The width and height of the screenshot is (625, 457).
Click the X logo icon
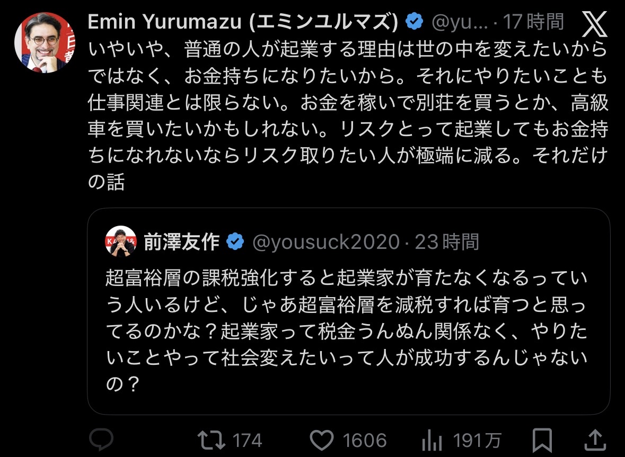pos(594,24)
